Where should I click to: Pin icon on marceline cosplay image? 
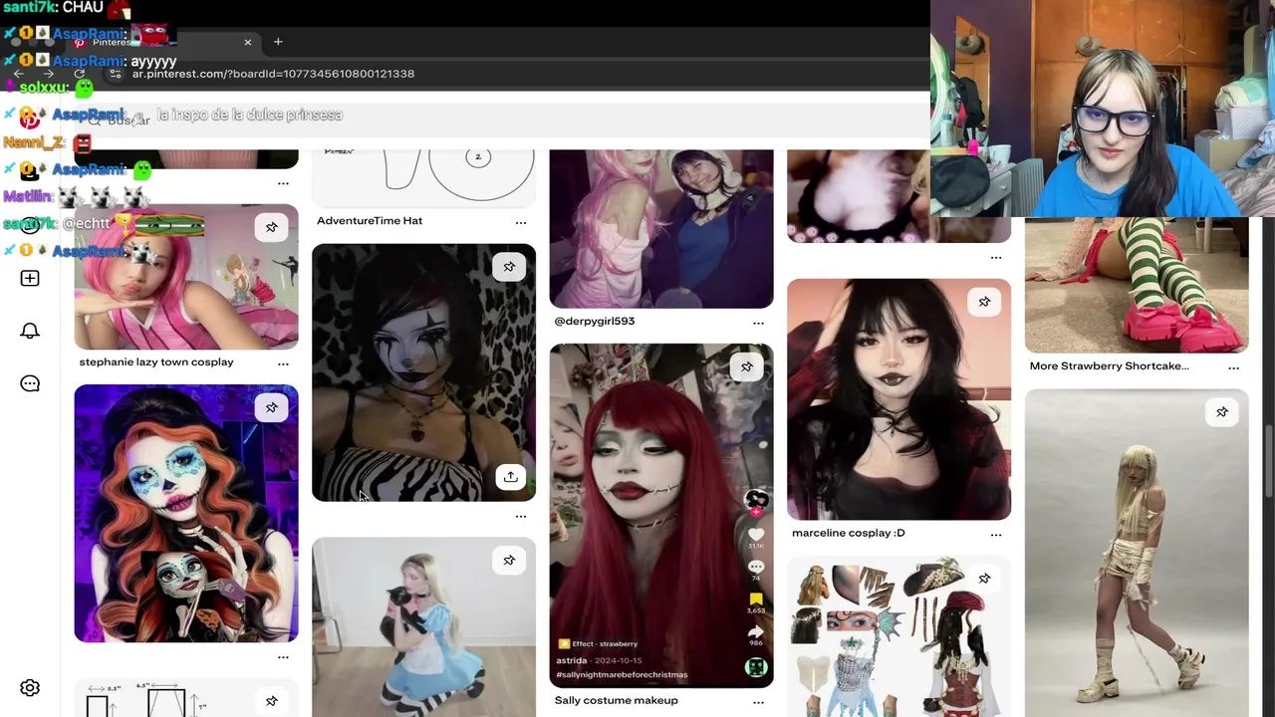tap(984, 302)
